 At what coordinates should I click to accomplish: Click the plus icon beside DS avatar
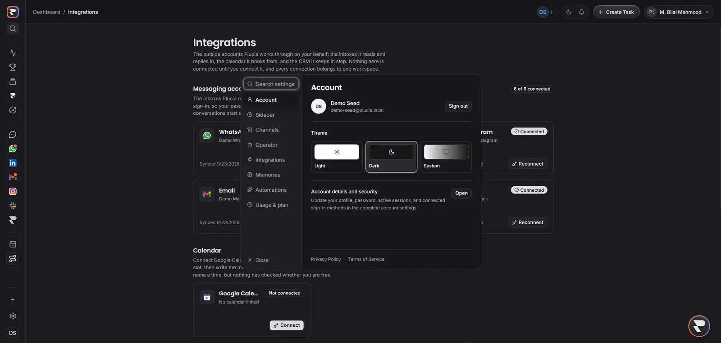[551, 12]
